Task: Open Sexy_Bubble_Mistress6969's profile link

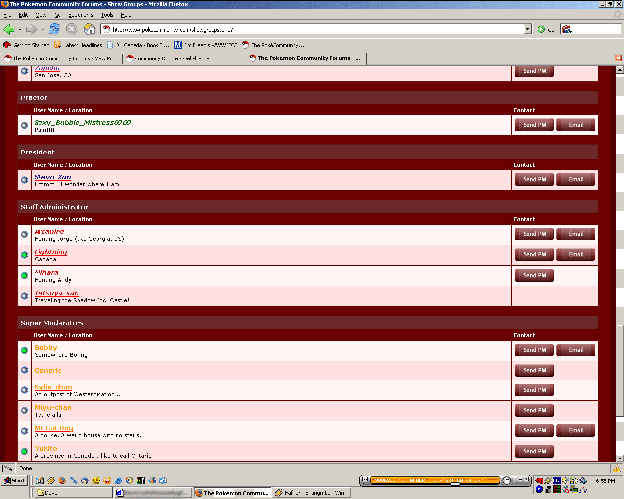Action: [x=83, y=122]
